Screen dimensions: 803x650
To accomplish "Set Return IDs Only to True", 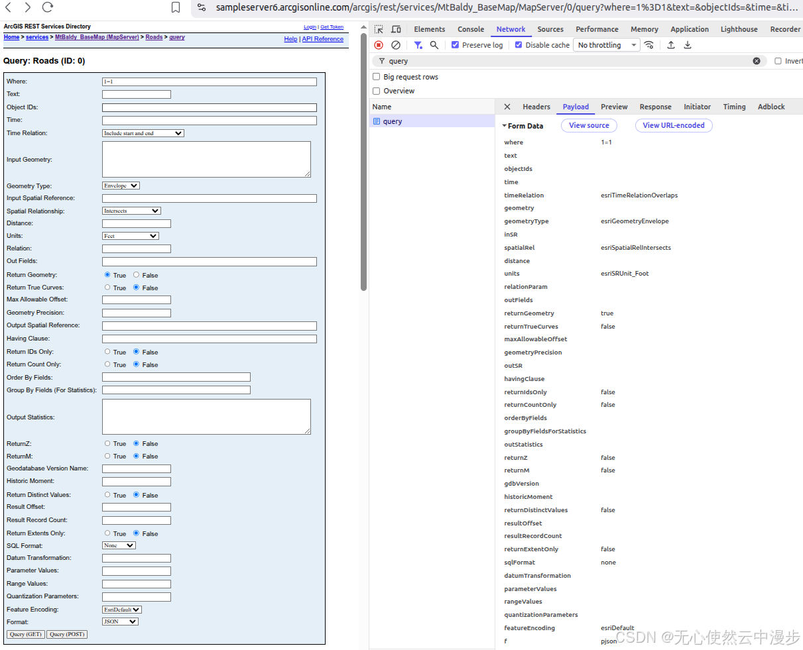I will [x=107, y=352].
